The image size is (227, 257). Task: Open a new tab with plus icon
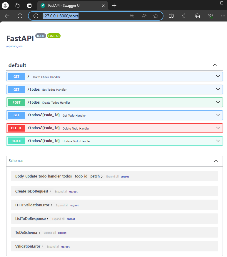click(x=114, y=6)
